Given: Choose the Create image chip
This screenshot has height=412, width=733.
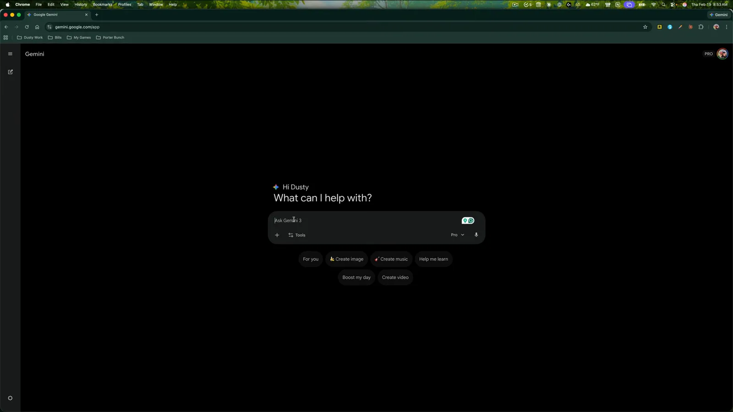Looking at the screenshot, I should click(347, 259).
